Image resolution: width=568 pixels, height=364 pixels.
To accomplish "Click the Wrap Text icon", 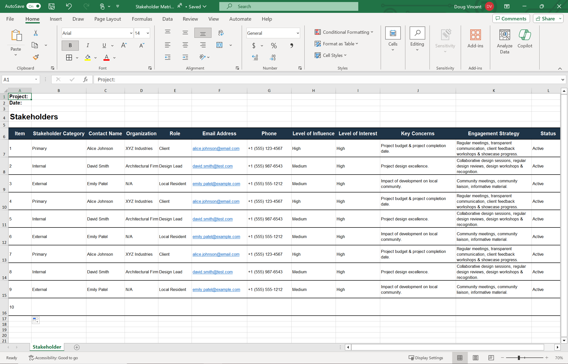I will click(x=221, y=33).
